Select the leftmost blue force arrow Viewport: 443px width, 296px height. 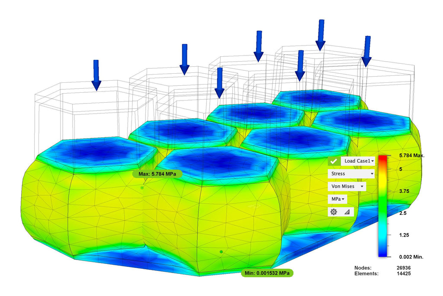(x=96, y=75)
